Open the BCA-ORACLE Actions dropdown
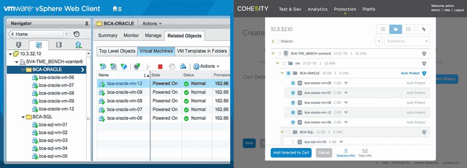Image resolution: width=467 pixels, height=168 pixels. pyautogui.click(x=152, y=24)
